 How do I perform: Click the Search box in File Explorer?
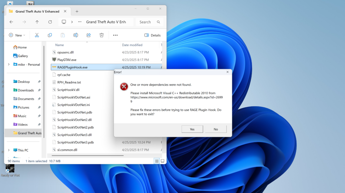[x=149, y=22]
